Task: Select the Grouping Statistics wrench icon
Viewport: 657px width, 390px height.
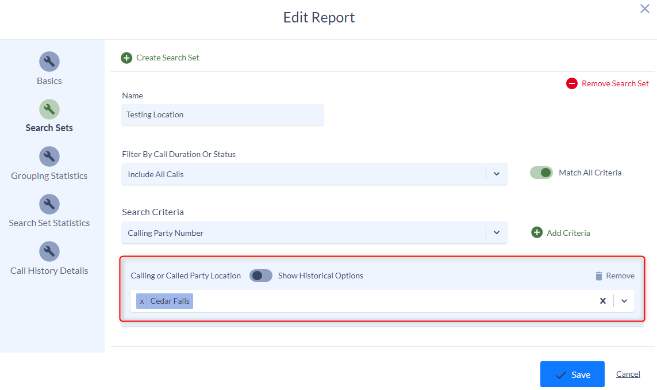Action: (x=49, y=156)
